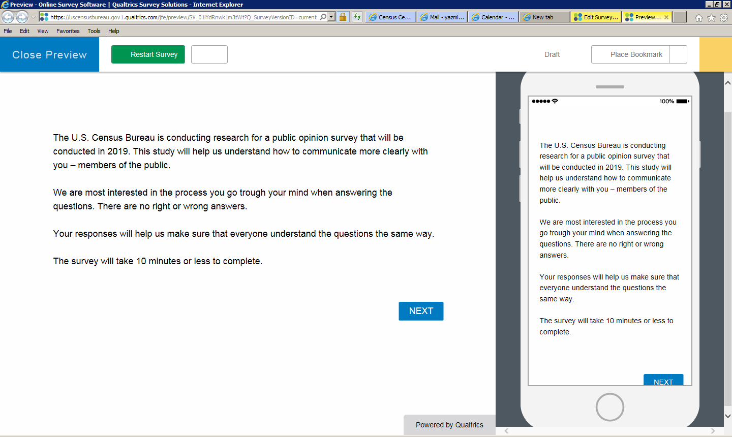
Task: Click the vertical scrollbar down arrow
Action: pos(727,416)
